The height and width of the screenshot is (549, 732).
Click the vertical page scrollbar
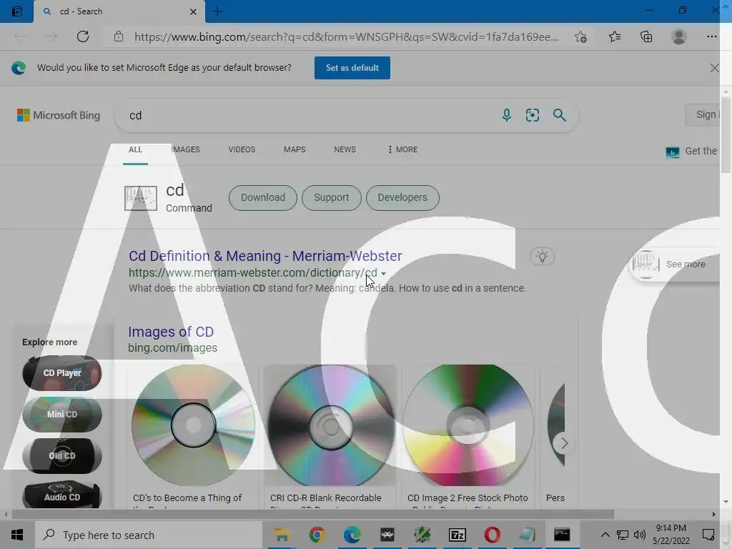[x=726, y=135]
